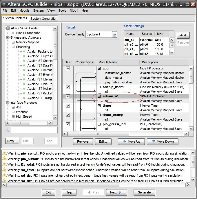Screen dimensions: 197x199
Task: Click Remove button below module table
Action: (x=83, y=141)
